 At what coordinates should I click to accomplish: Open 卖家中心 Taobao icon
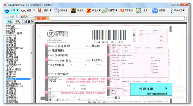122,11
